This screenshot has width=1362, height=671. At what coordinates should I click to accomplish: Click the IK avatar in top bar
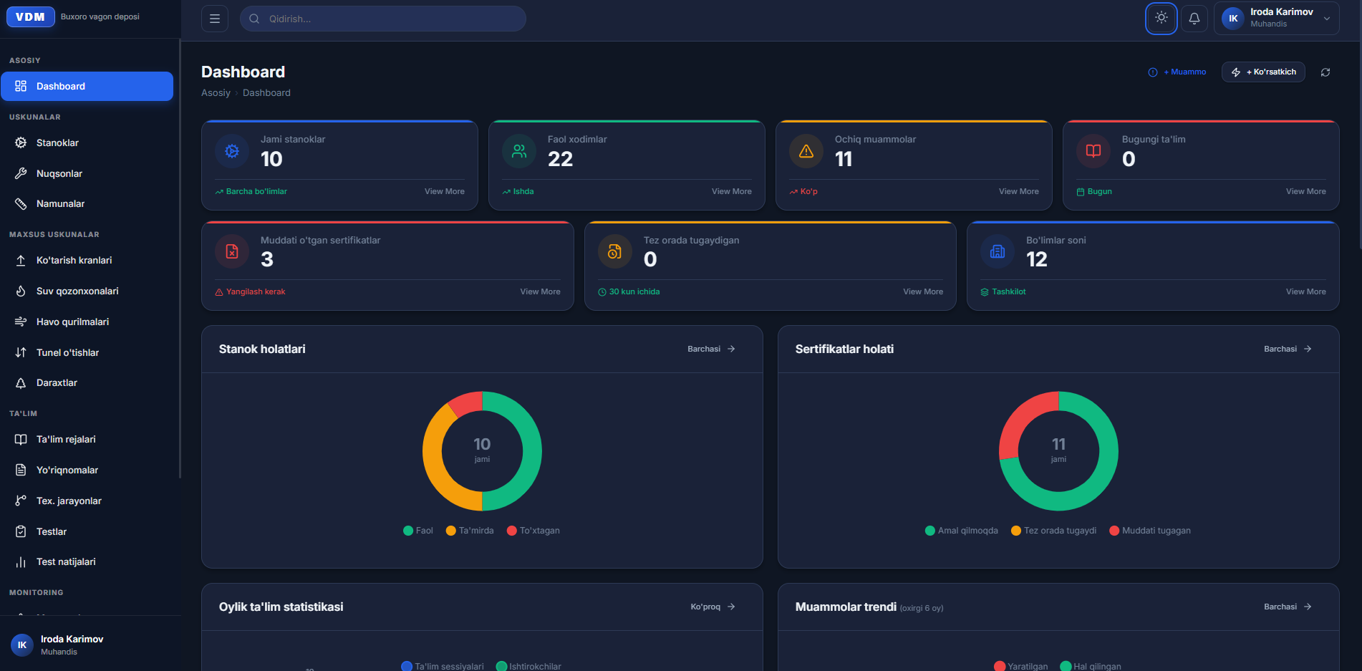point(1233,19)
